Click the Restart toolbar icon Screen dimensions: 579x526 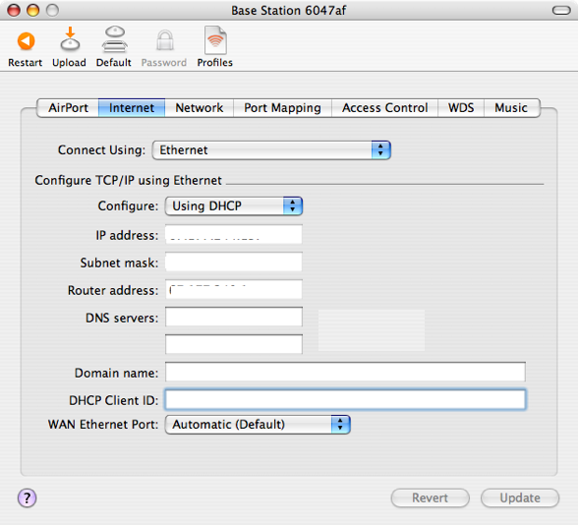[26, 41]
